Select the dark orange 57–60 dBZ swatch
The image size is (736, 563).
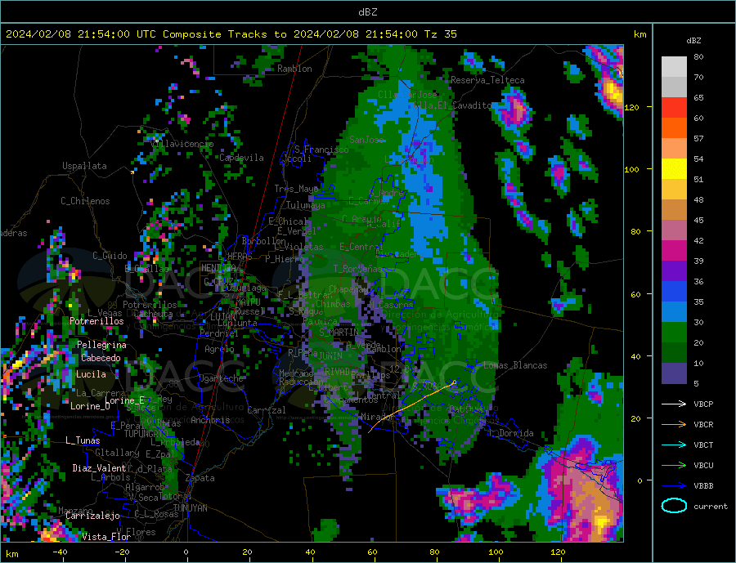674,128
